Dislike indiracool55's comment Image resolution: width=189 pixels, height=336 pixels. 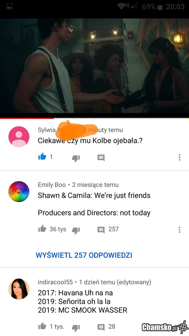[76, 327]
